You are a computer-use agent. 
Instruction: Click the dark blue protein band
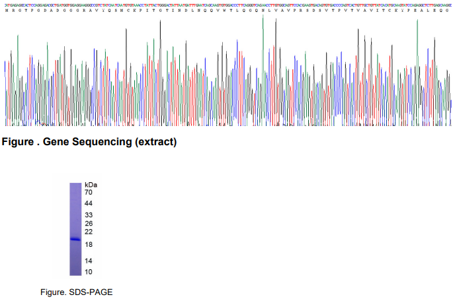pyautogui.click(x=75, y=239)
